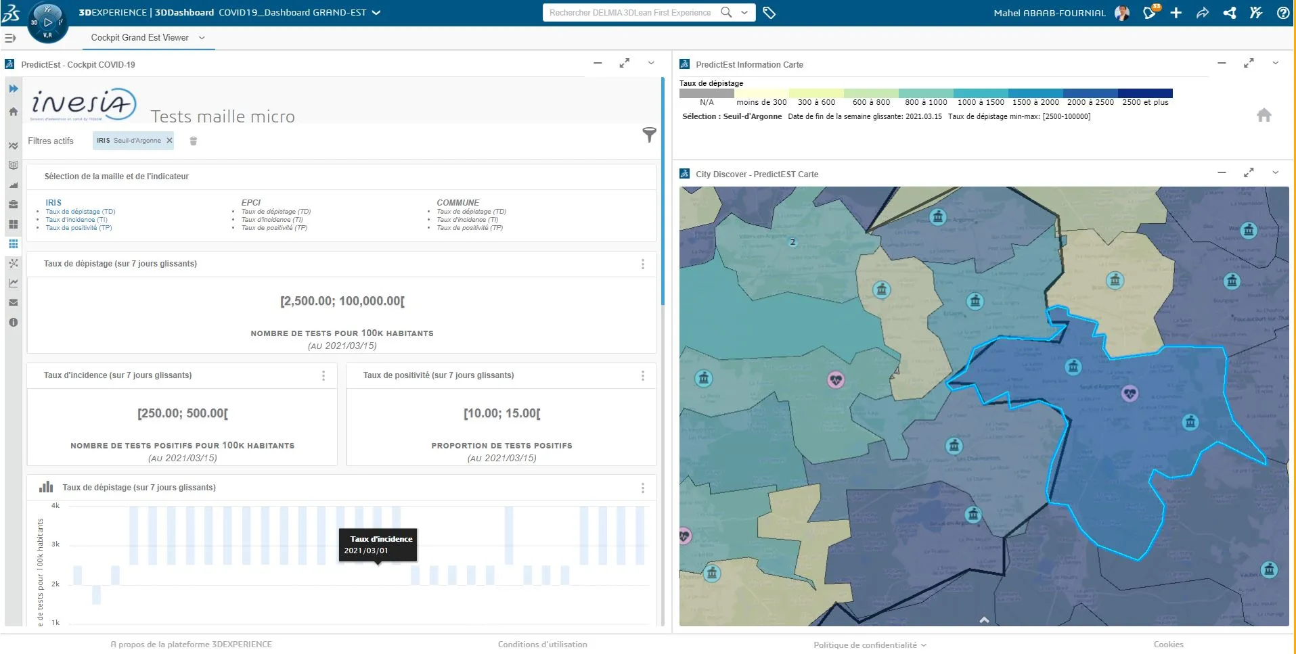Open the envelope icon in left sidebar
This screenshot has width=1296, height=654.
pyautogui.click(x=13, y=302)
